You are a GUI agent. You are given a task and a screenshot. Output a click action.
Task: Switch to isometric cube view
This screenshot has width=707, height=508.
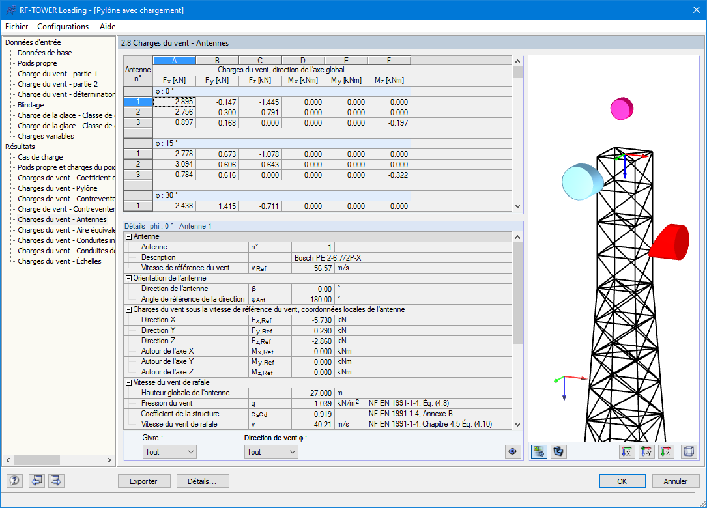coord(689,451)
